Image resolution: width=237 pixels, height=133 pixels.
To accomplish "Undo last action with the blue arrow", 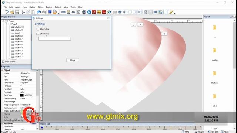I will 39,12.
